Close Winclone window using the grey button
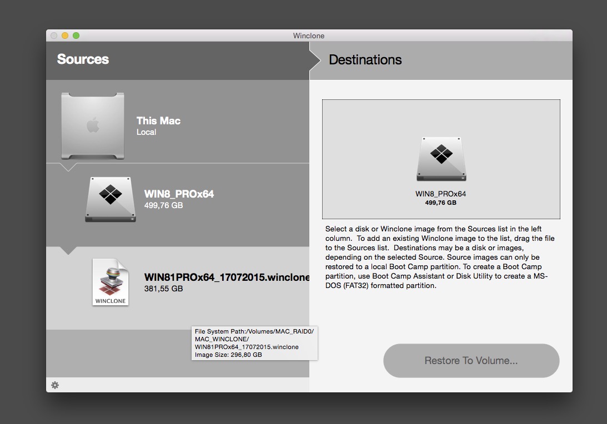Viewport: 607px width, 424px height. tap(54, 36)
